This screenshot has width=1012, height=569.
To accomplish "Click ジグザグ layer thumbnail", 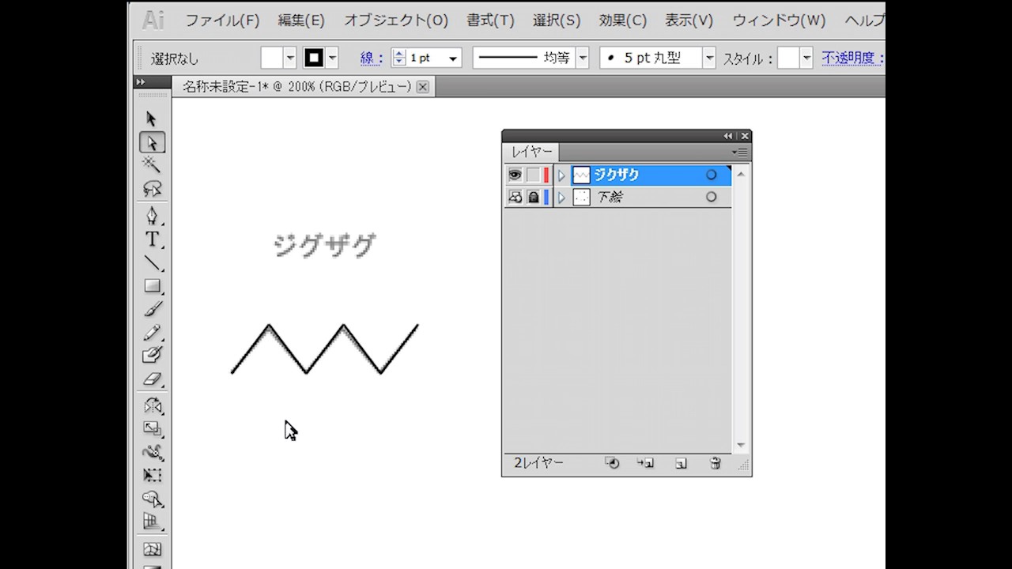I will pyautogui.click(x=581, y=175).
